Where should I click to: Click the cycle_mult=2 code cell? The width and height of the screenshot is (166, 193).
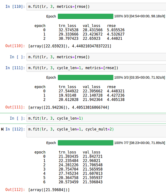point(96,131)
